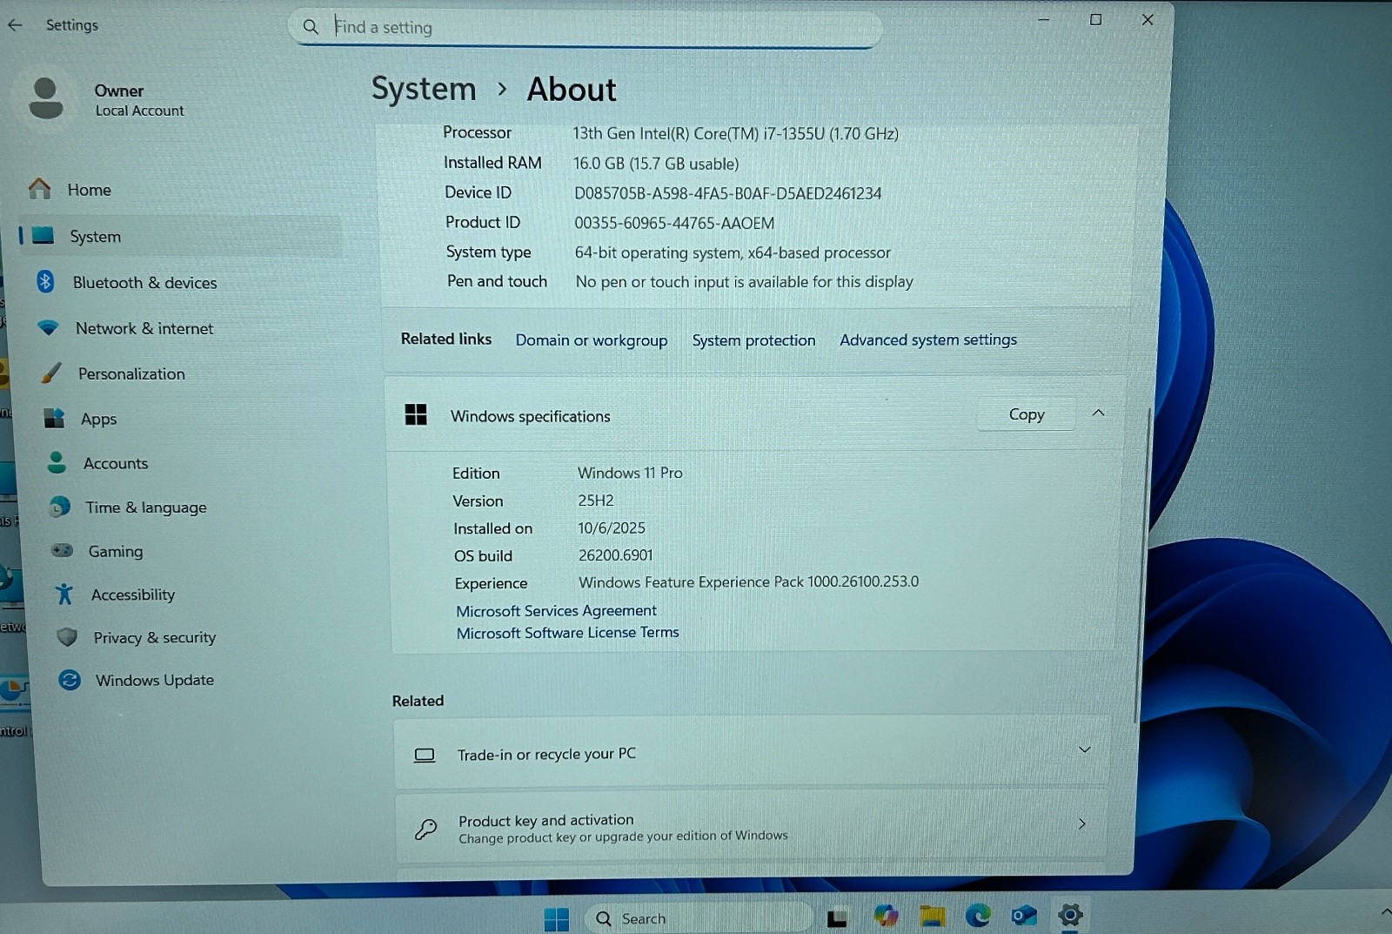Open Advanced system settings link
This screenshot has height=934, width=1392.
[x=928, y=339]
